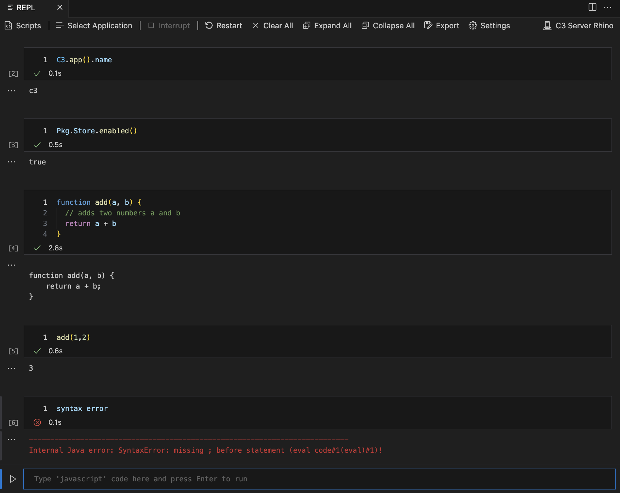The image size is (620, 493).
Task: Collapse the c3 output of cell [2]
Action: coord(11,91)
